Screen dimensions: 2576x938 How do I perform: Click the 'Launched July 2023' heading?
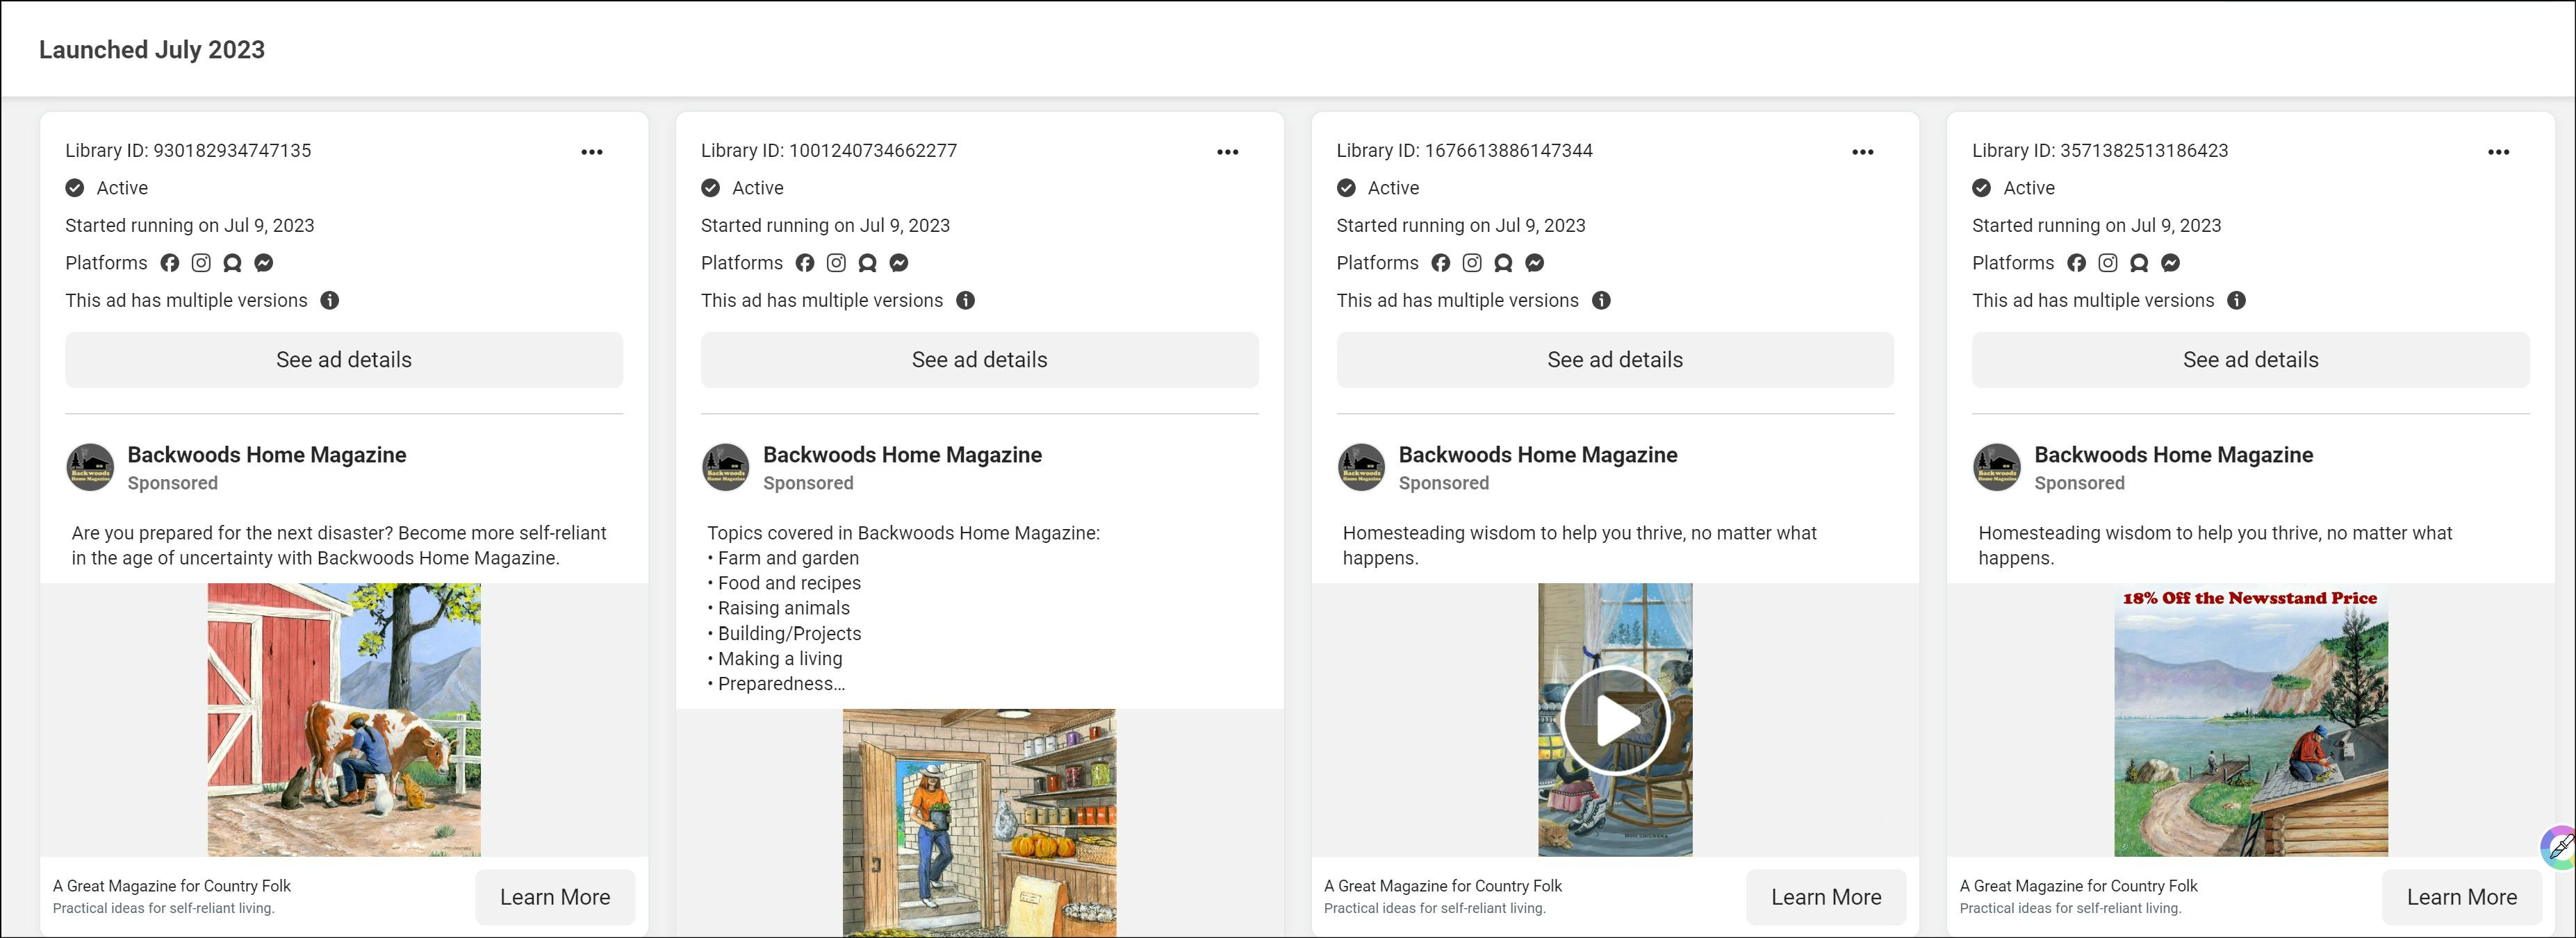point(152,50)
